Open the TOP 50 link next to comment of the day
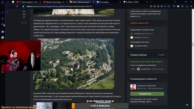This screenshot has width=194, height=109. (161, 55)
